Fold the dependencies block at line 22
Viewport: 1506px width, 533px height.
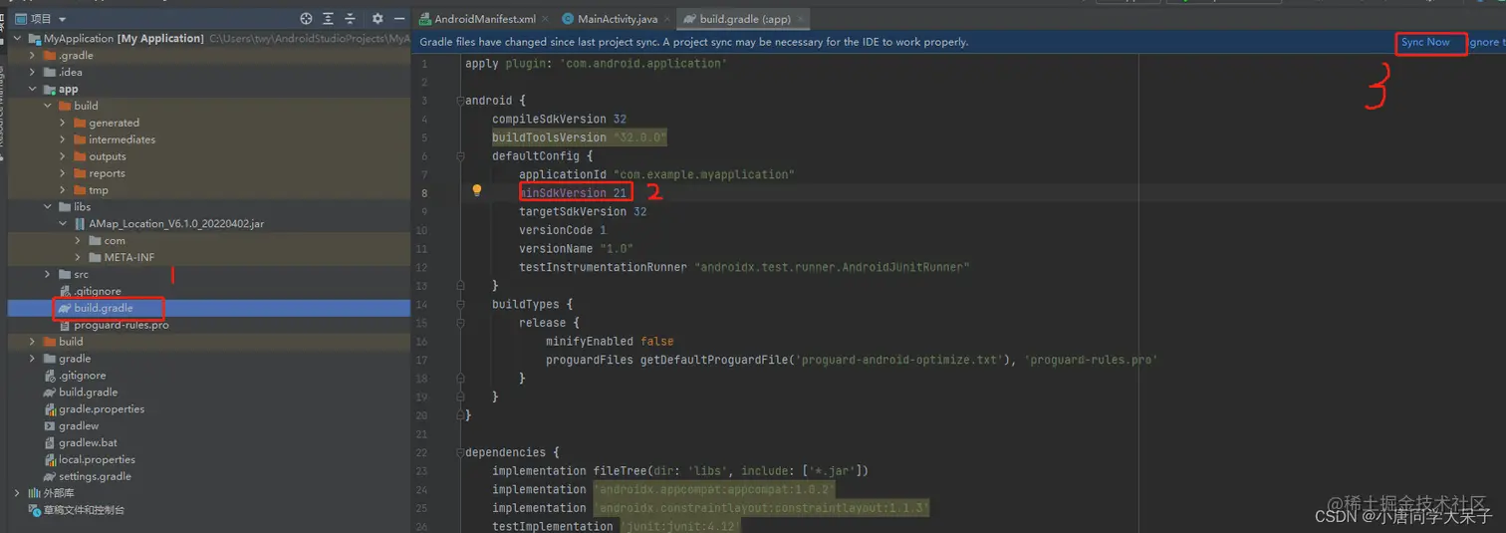pyautogui.click(x=460, y=452)
